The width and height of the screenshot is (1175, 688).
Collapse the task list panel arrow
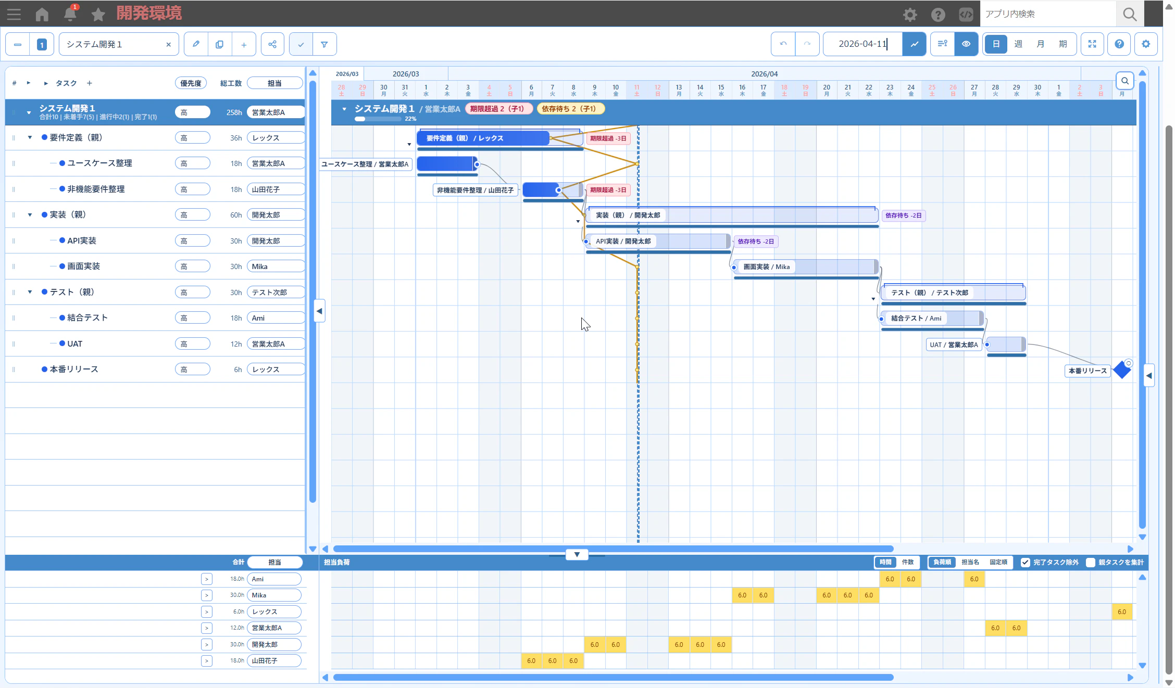320,311
